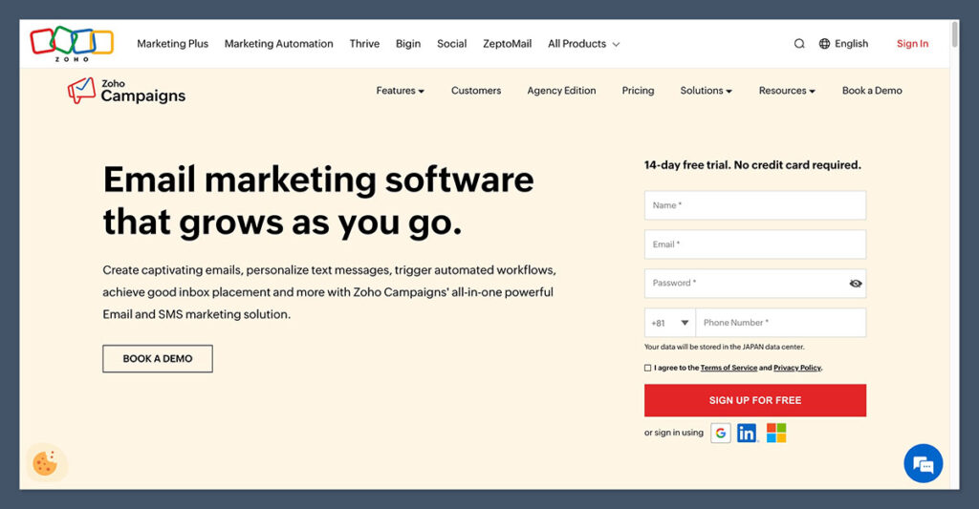
Task: Click the globe language icon
Action: click(x=824, y=44)
